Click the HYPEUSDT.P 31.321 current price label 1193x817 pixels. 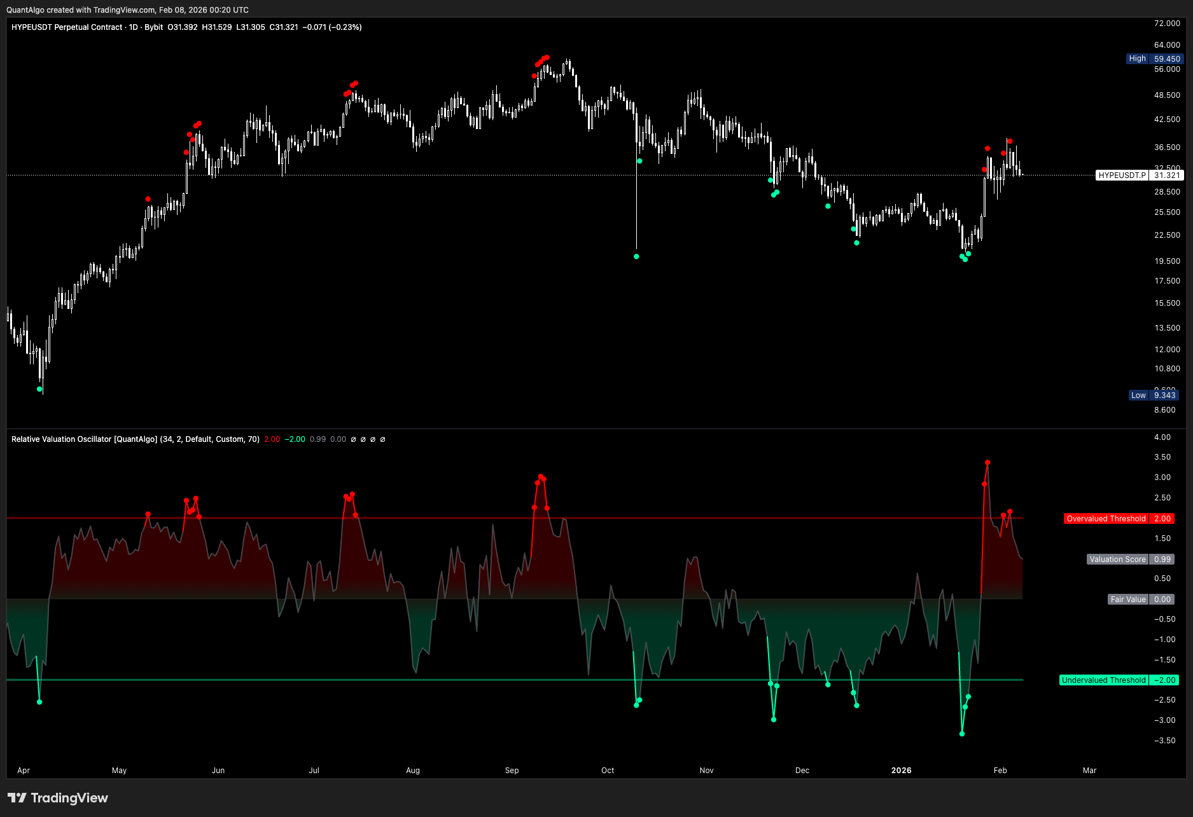pyautogui.click(x=1140, y=175)
